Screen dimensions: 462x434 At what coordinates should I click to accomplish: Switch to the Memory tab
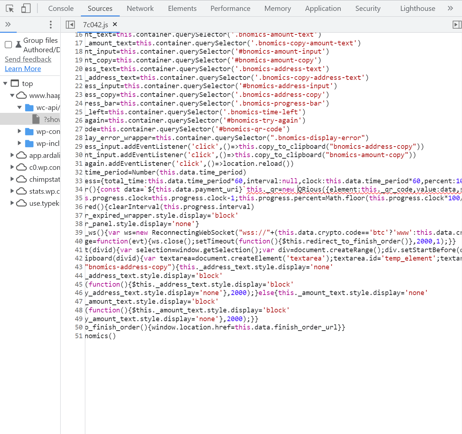pyautogui.click(x=278, y=8)
